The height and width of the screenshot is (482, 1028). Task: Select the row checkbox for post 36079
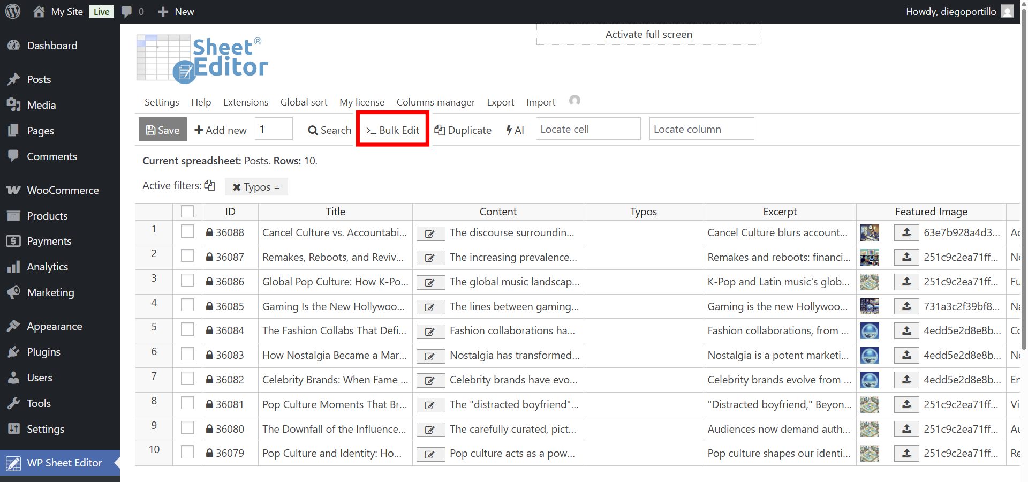pos(187,453)
